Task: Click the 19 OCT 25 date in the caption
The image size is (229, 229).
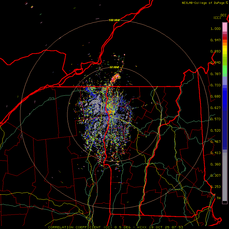Action: click(x=159, y=227)
